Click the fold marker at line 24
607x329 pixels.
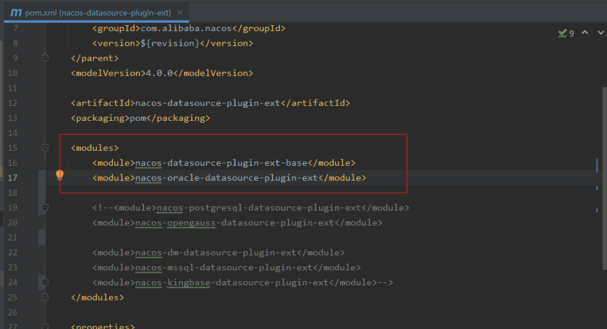click(45, 282)
